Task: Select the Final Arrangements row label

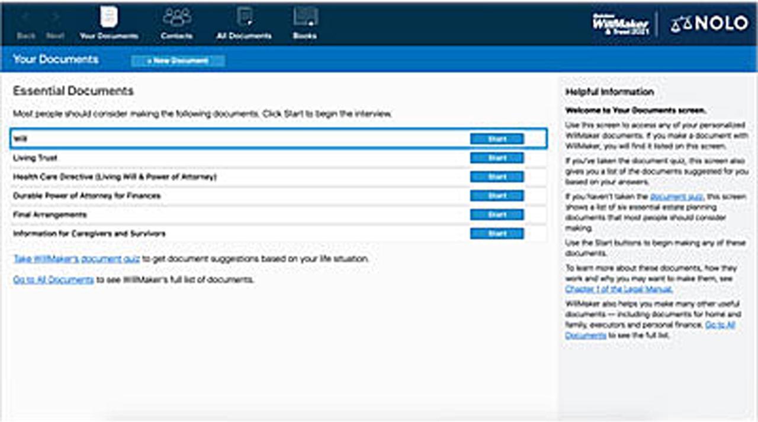Action: pos(50,215)
